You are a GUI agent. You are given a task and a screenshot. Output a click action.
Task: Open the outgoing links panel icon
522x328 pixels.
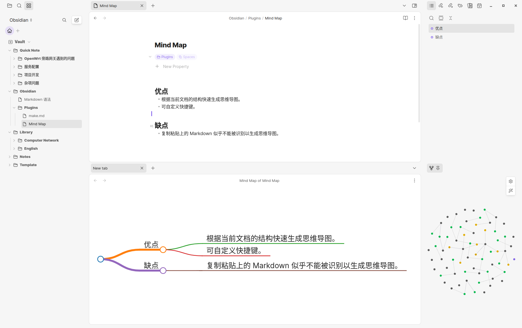coord(450,6)
